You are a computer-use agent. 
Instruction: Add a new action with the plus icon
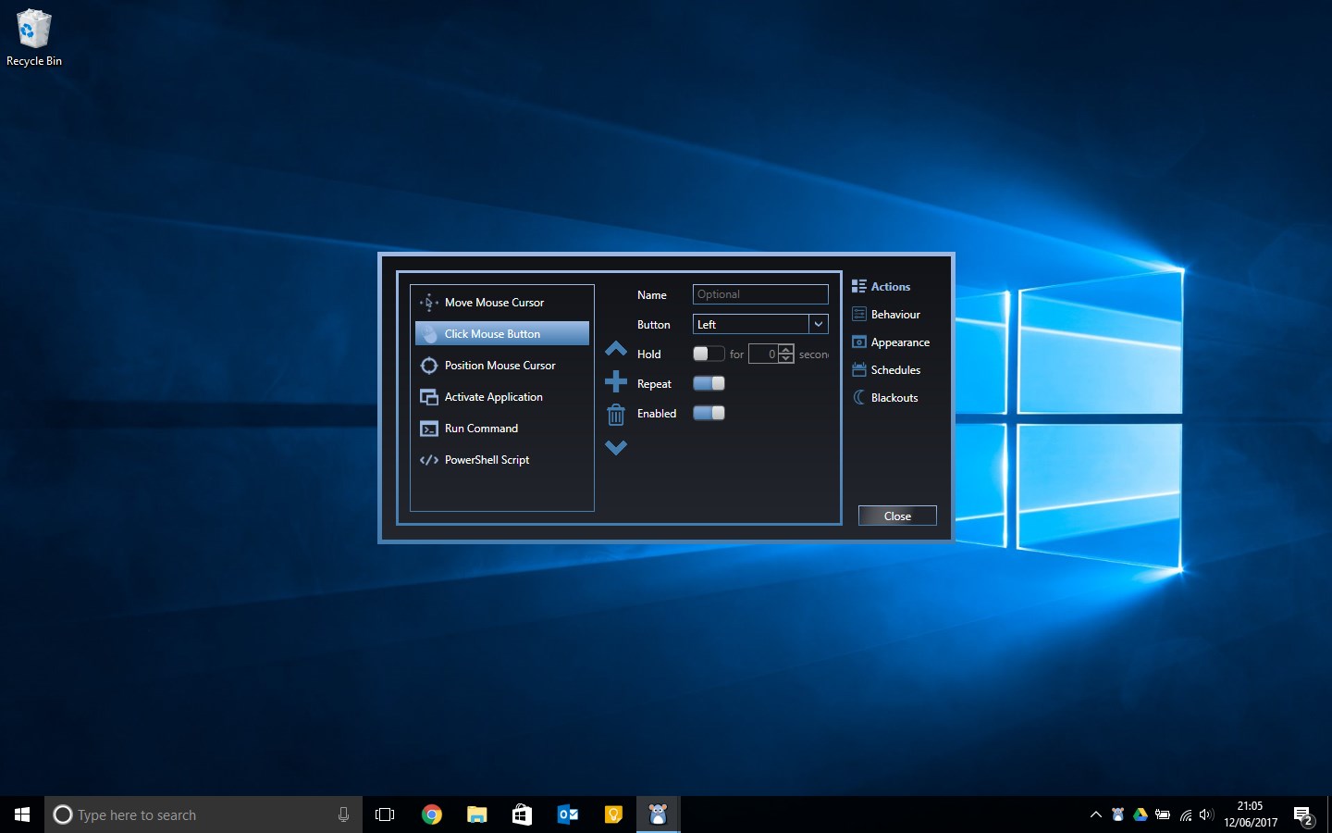pos(616,383)
